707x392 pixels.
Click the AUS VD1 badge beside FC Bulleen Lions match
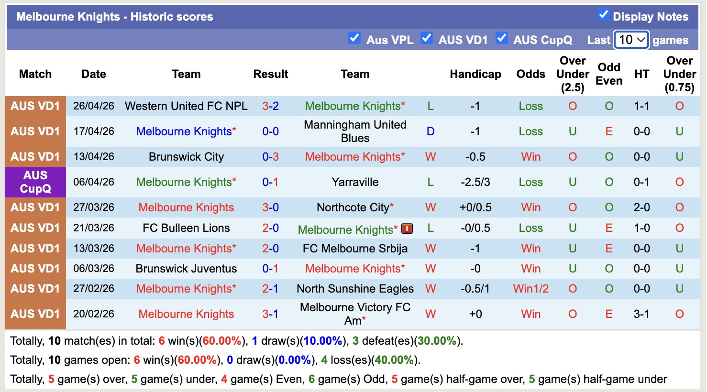35,228
